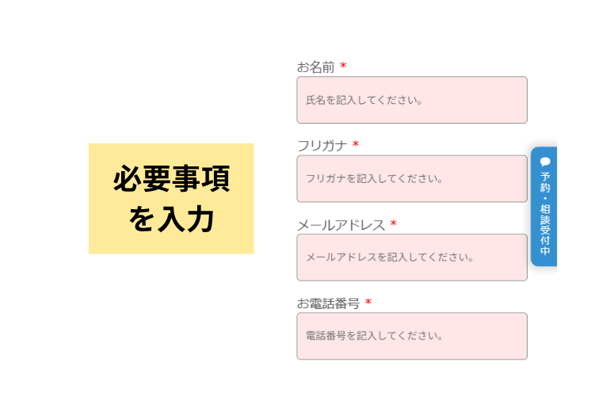The height and width of the screenshot is (412, 610).
Task: Click the red asterisk after メールアドレス
Action: 393,225
